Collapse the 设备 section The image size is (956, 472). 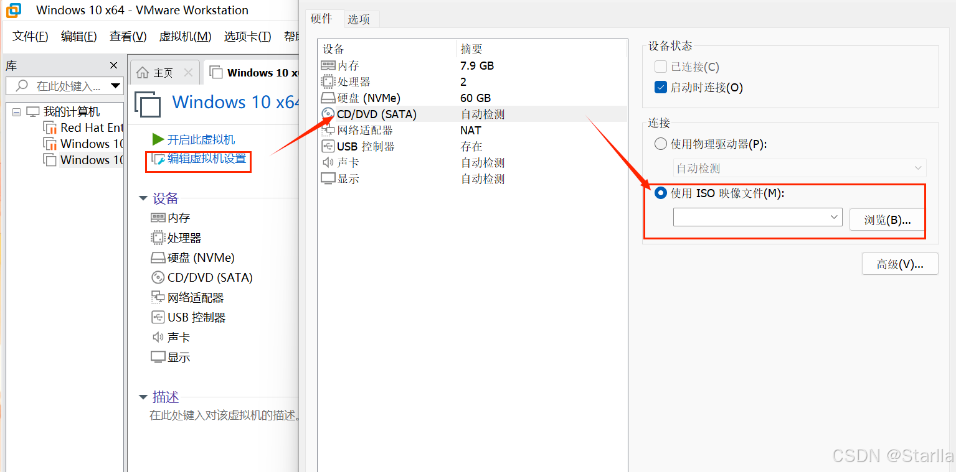143,198
